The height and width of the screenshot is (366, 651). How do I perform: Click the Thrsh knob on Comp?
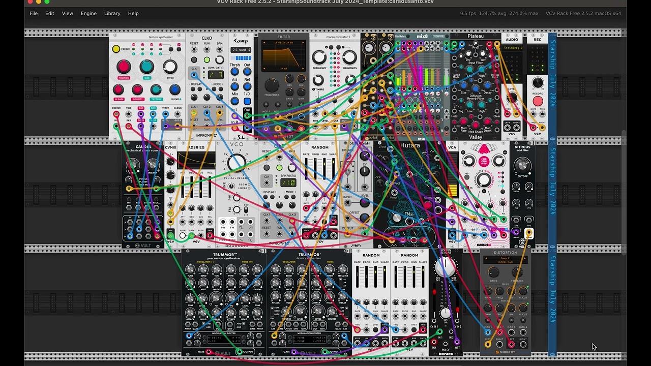point(234,72)
